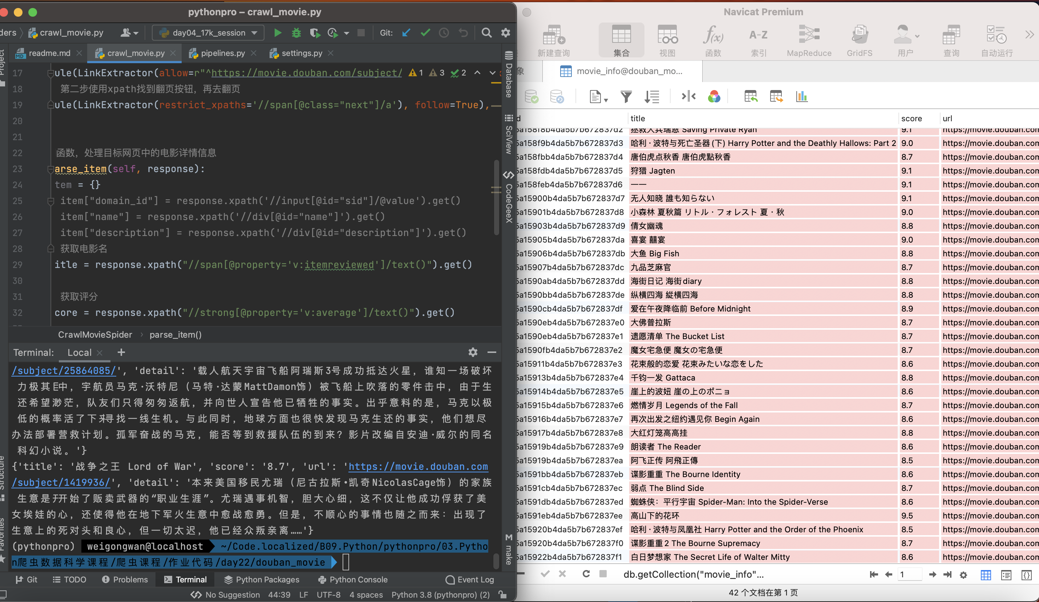Open /subject/1419936/ link in terminal
Viewport: 1039px width, 602px height.
coord(61,482)
